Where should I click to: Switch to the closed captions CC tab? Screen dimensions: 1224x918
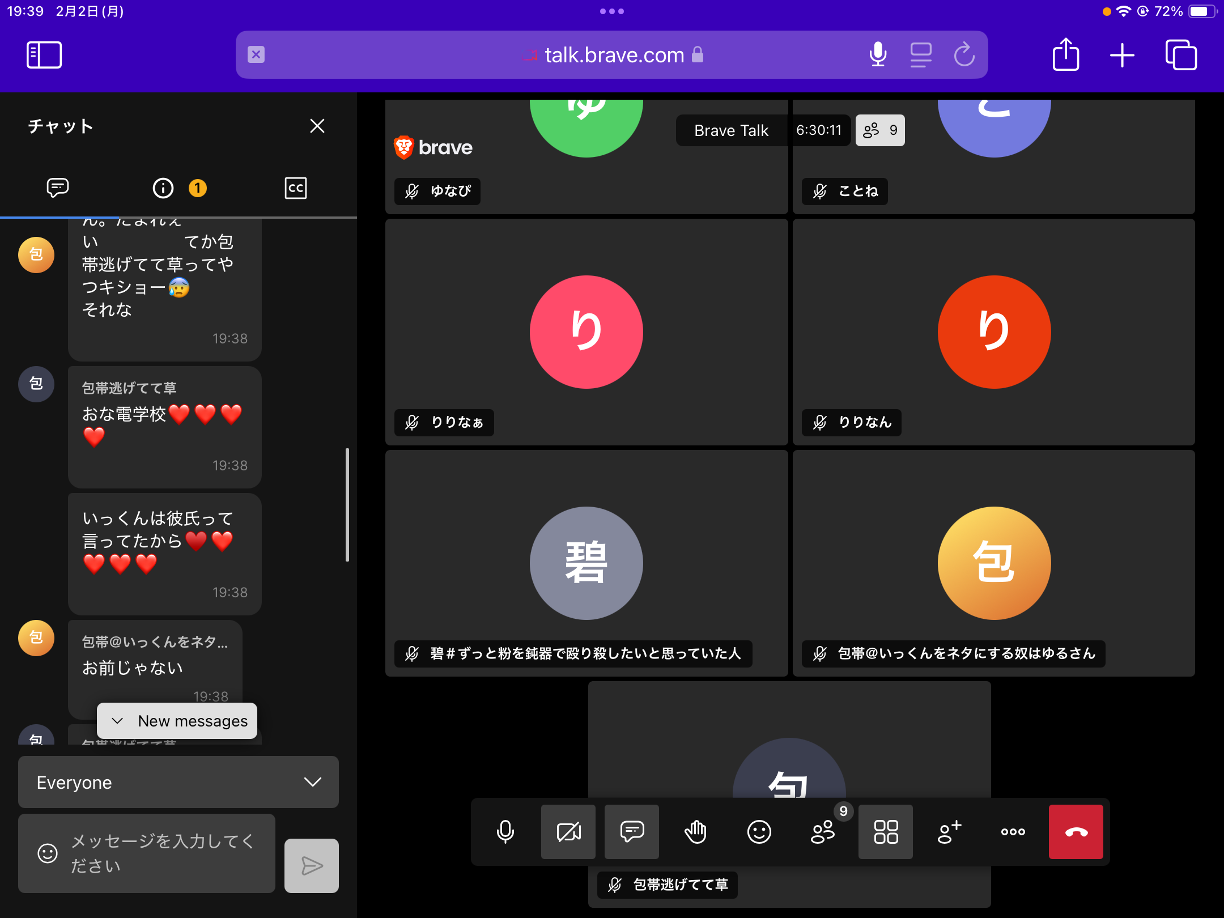(295, 188)
